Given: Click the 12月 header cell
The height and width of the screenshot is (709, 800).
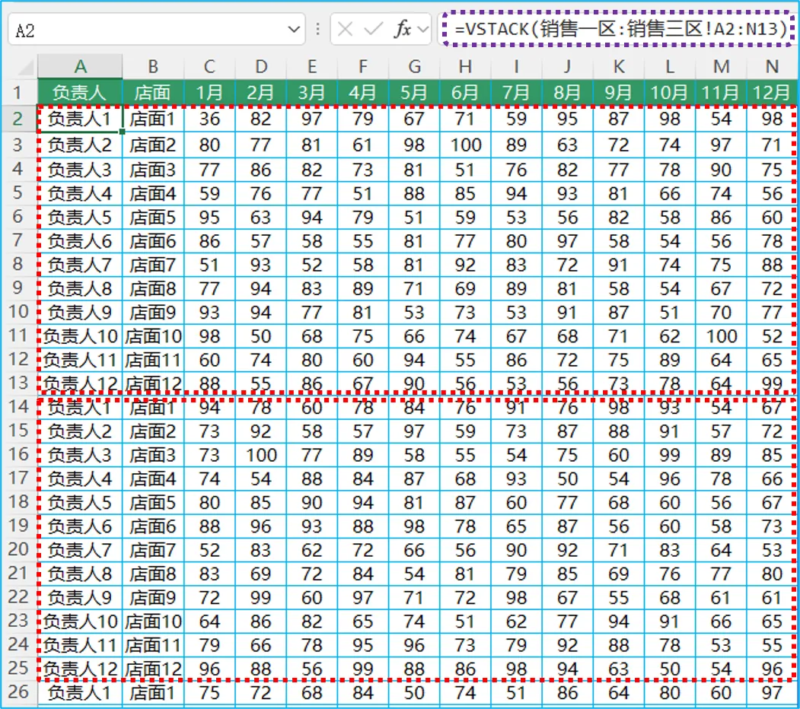Looking at the screenshot, I should [x=772, y=92].
